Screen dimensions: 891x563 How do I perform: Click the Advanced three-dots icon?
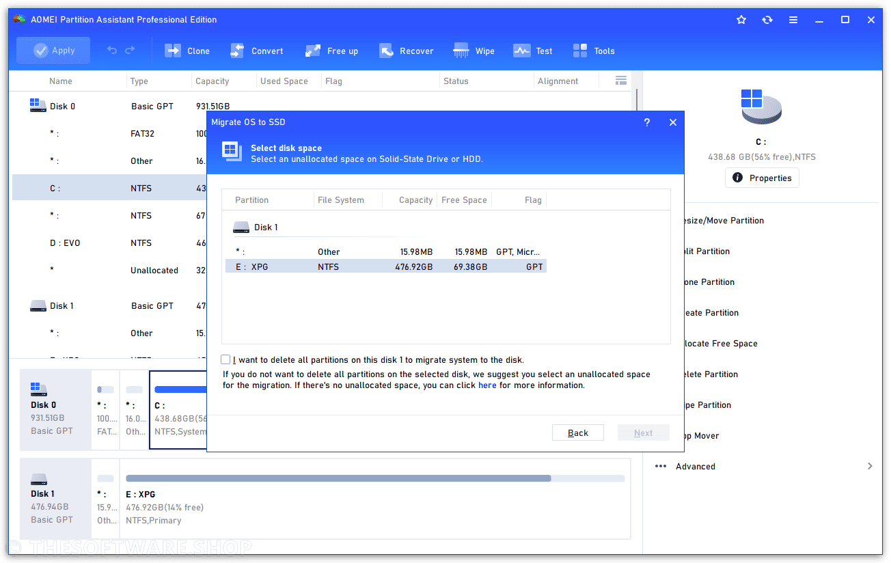tap(661, 466)
